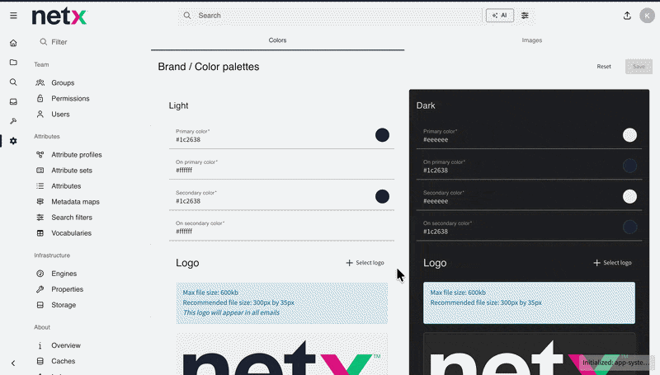This screenshot has width=660, height=375.
Task: Open the Search icon in left rail
Action: click(13, 82)
